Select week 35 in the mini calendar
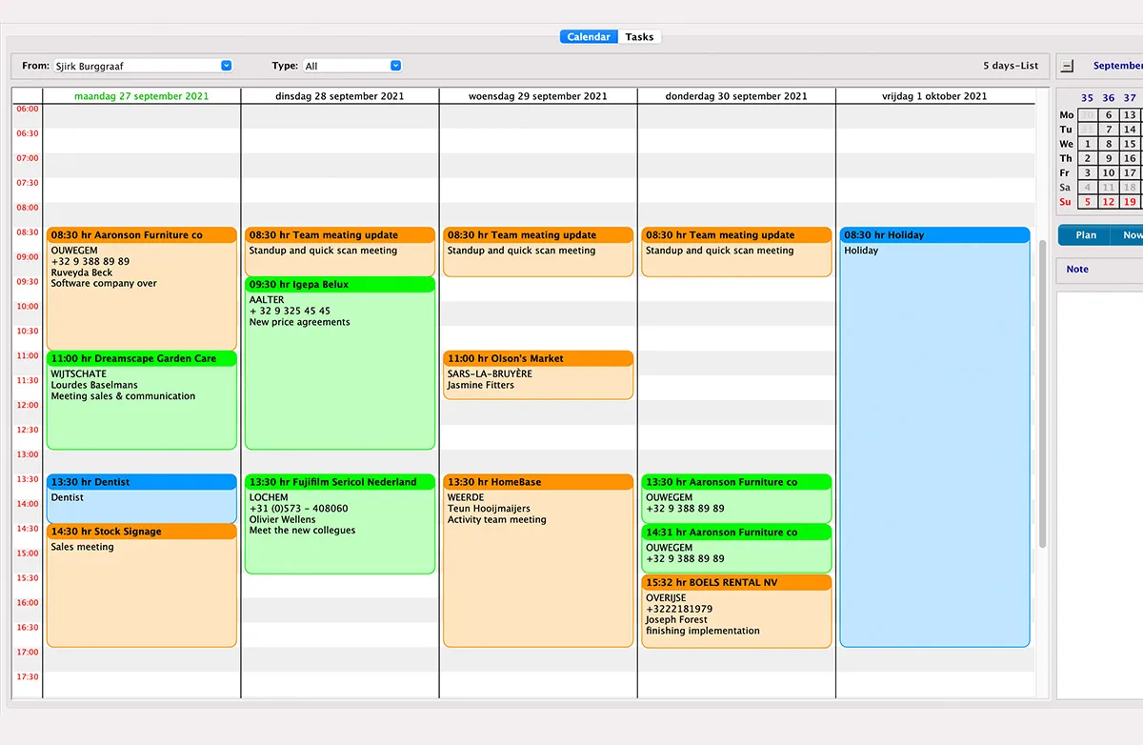This screenshot has height=745, width=1143. pos(1088,98)
